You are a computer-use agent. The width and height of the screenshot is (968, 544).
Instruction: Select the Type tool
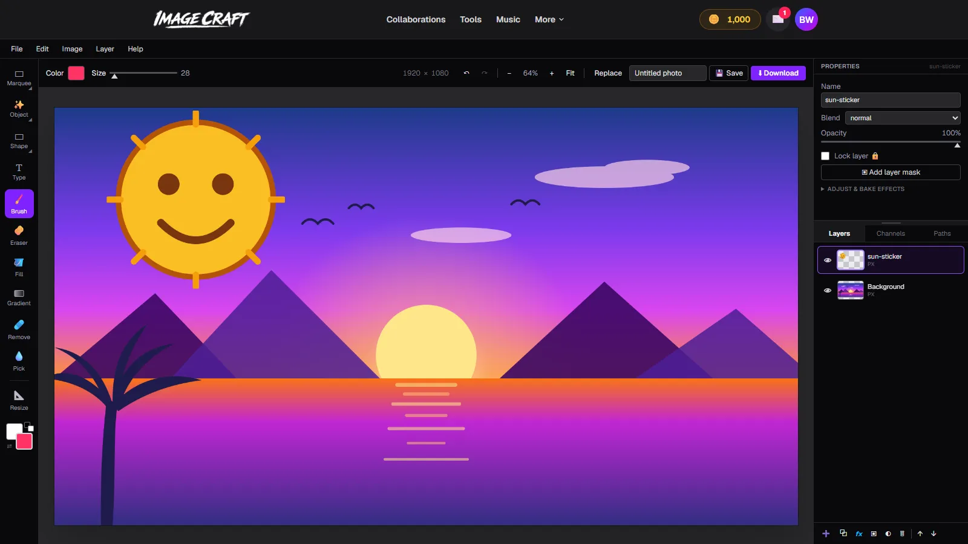point(19,172)
